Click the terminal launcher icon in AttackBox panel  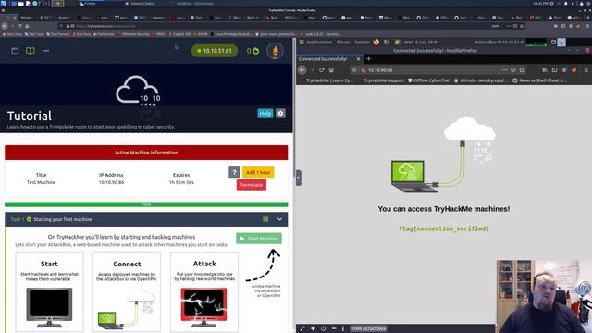(x=387, y=43)
